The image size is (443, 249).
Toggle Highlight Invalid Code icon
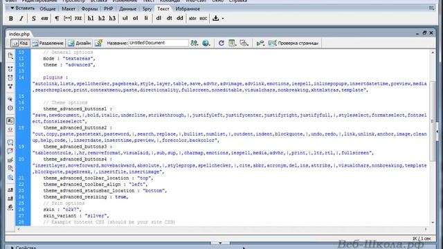tap(10, 129)
